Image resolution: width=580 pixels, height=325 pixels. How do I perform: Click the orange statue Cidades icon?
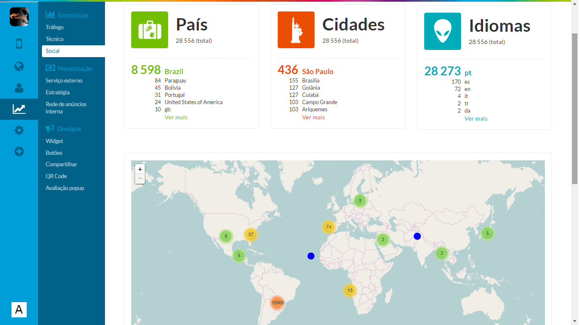pyautogui.click(x=296, y=30)
